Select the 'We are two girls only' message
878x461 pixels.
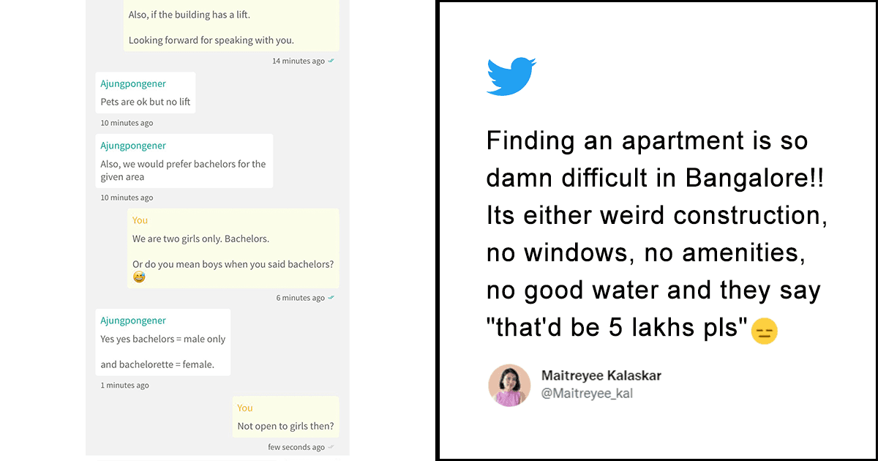click(x=200, y=239)
